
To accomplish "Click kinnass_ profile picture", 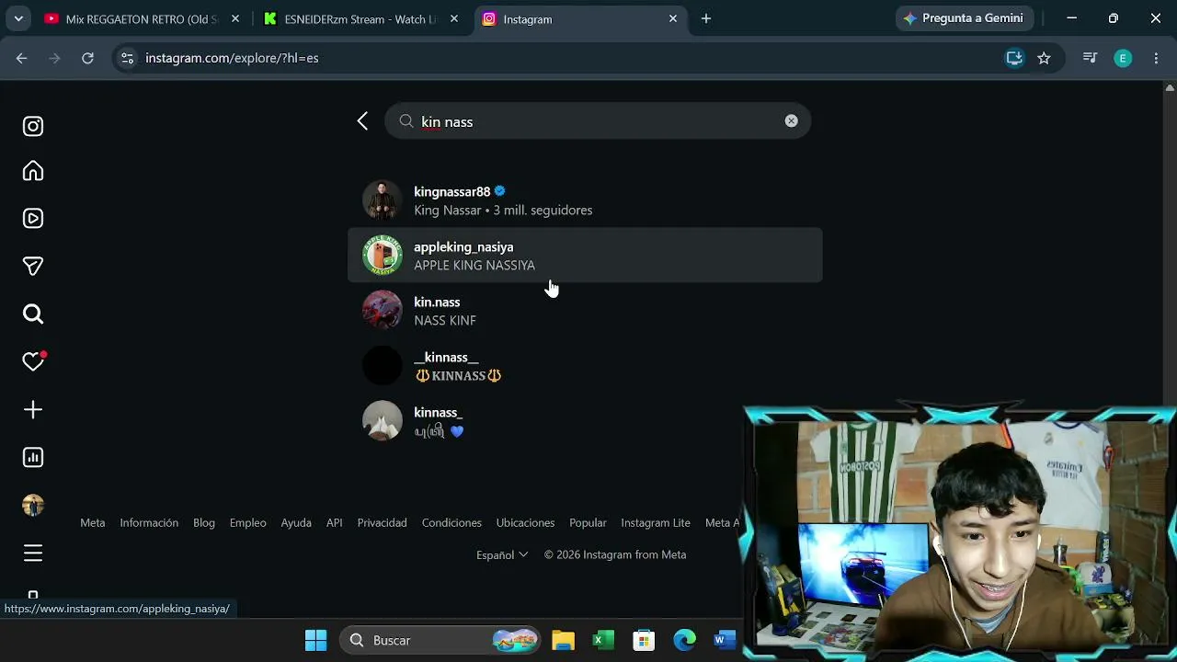I will [x=383, y=421].
